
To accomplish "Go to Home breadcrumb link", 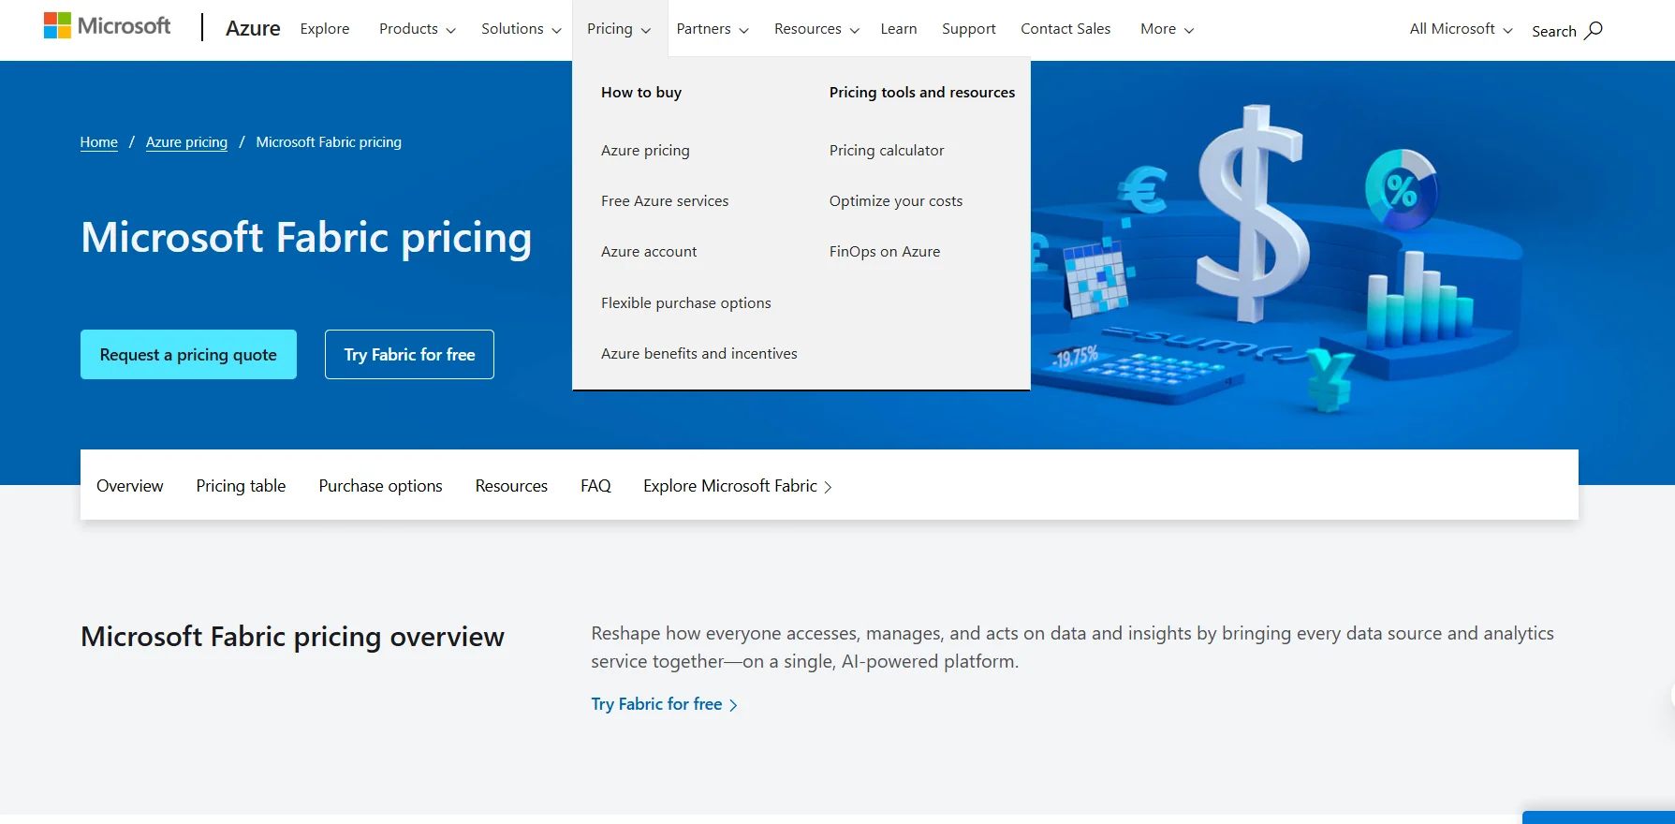I will pyautogui.click(x=98, y=142).
